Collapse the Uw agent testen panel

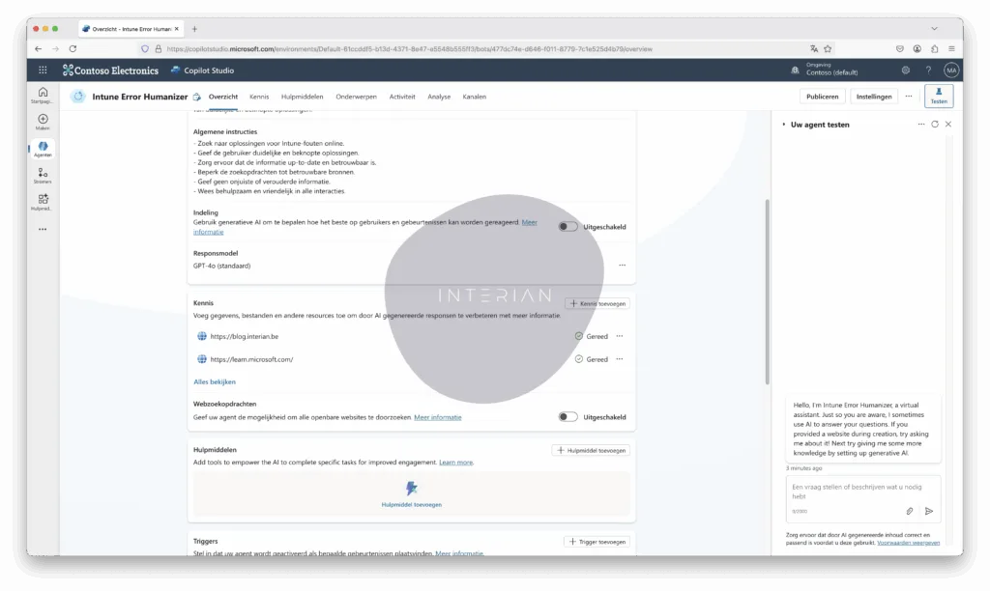pos(783,125)
